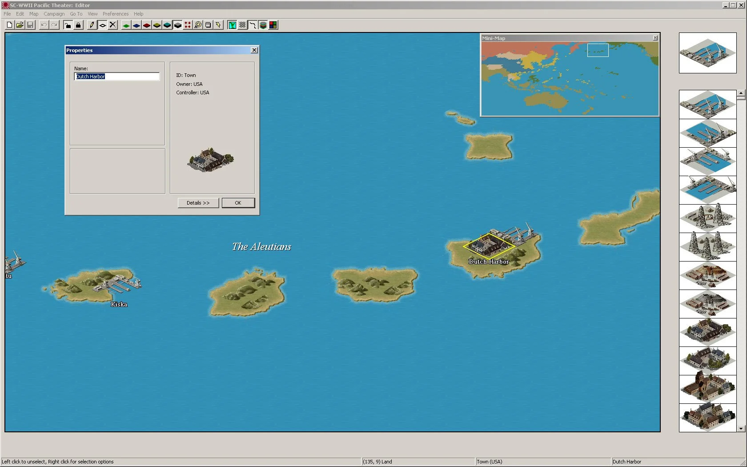Viewport: 747px width, 467px height.
Task: Open the Preferences menu
Action: tap(116, 14)
